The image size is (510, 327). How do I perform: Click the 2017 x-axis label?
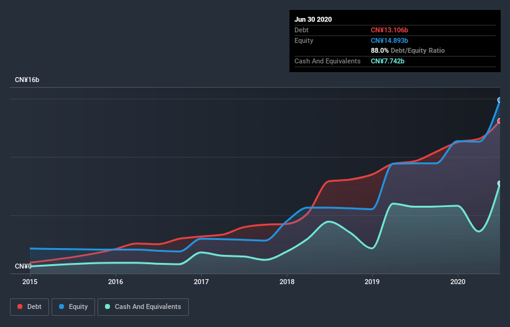pos(201,282)
